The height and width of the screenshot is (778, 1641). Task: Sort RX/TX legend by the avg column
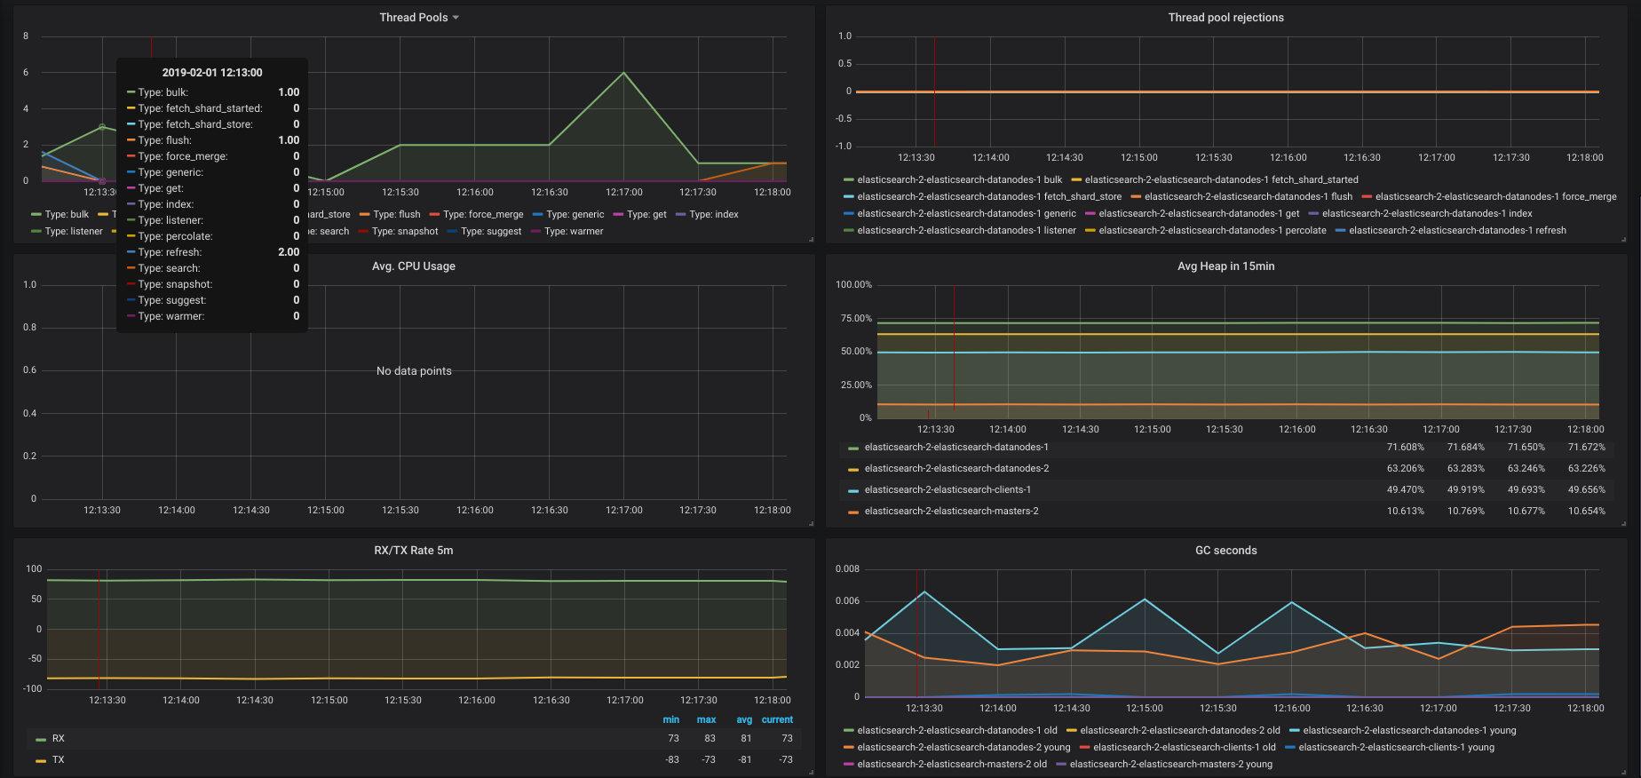coord(744,719)
